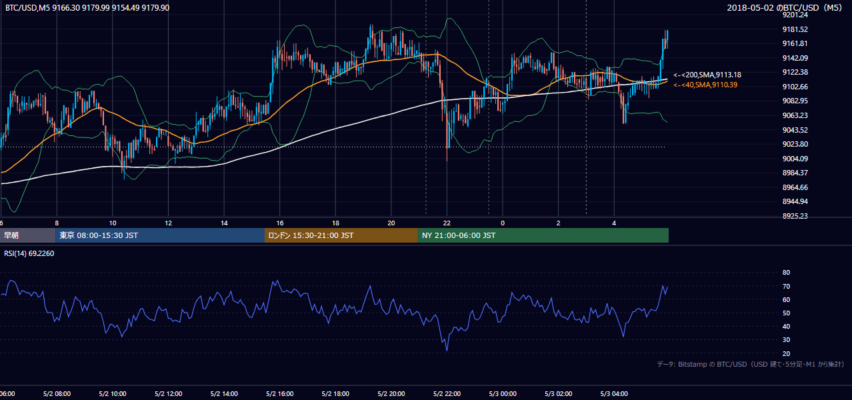Click hour tick 18 under price chart
The width and height of the screenshot is (852, 400).
[x=336, y=223]
